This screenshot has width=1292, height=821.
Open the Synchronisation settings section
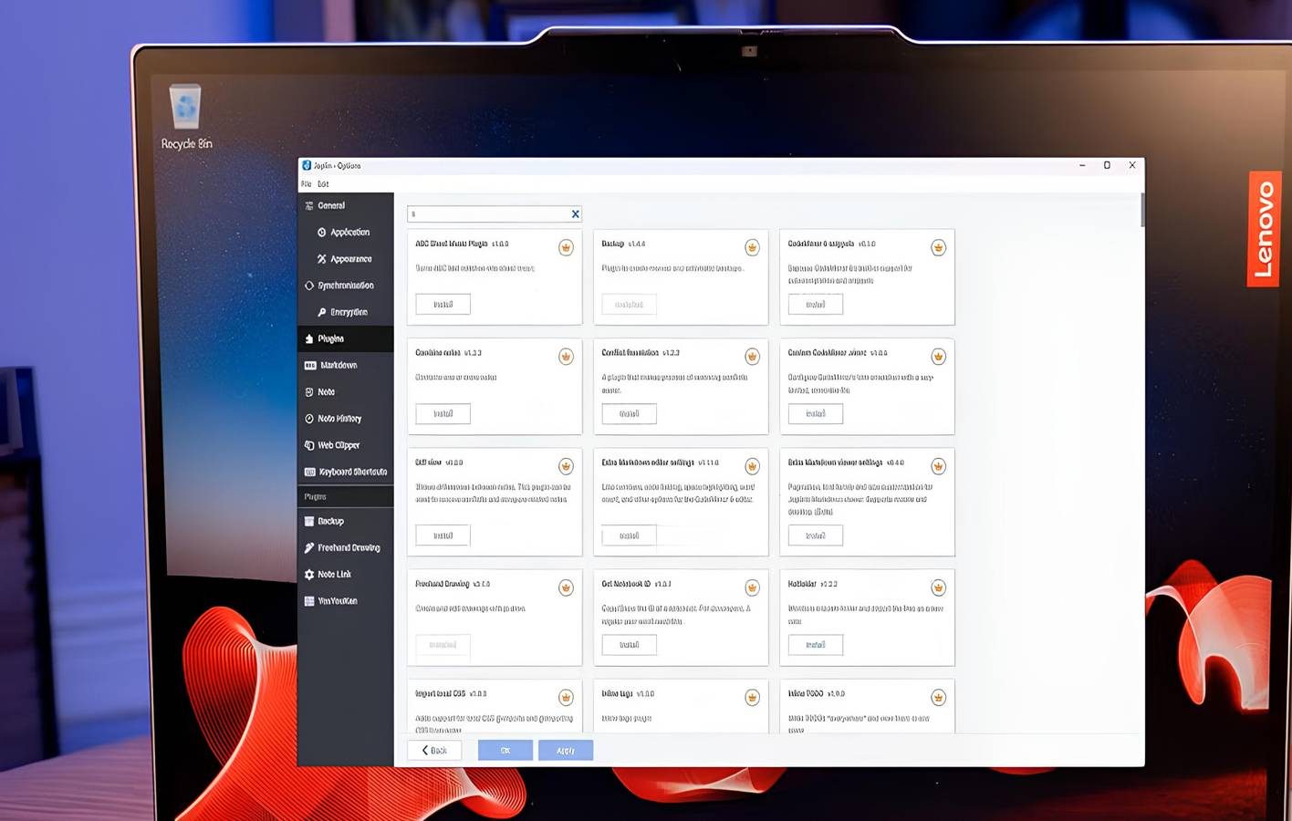pyautogui.click(x=345, y=286)
